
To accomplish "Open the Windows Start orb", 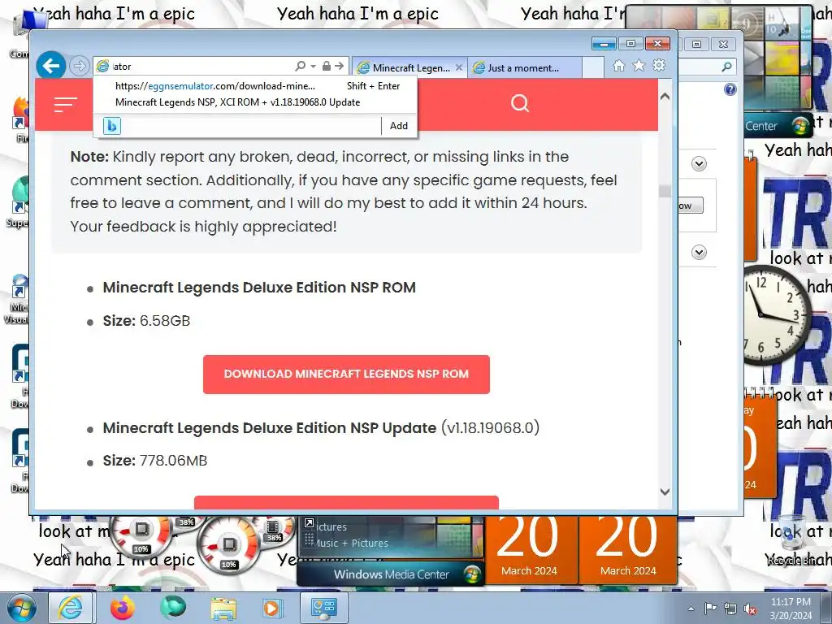I will 21,608.
